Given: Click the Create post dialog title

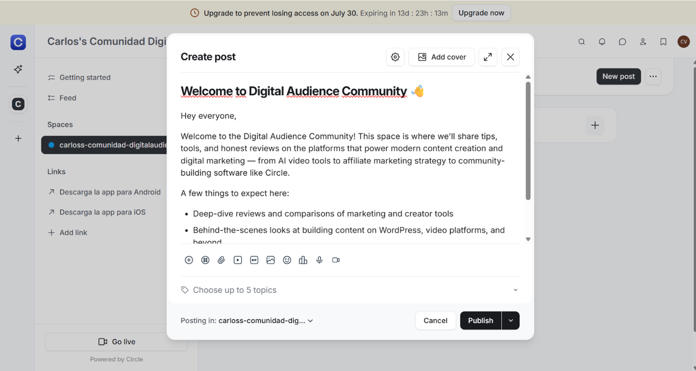Looking at the screenshot, I should tap(208, 57).
